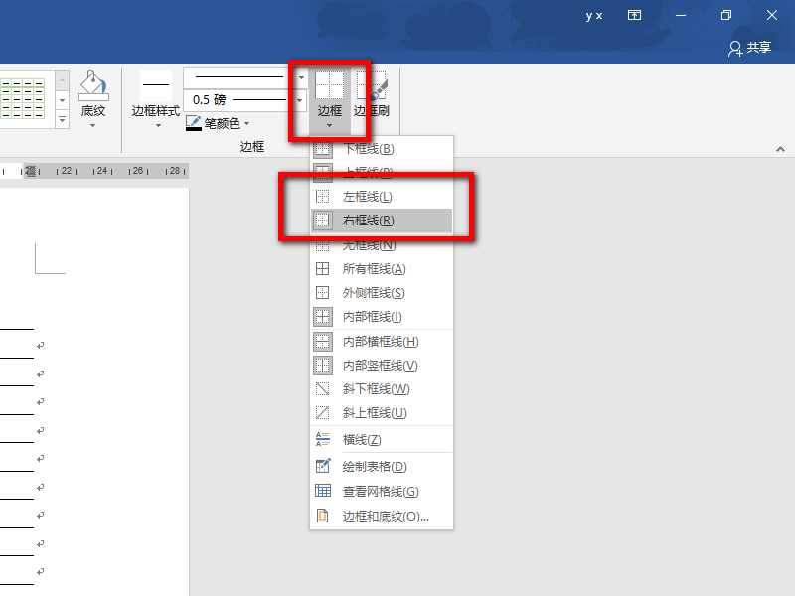Expand the 边框样式 dropdown arrow

(x=158, y=125)
